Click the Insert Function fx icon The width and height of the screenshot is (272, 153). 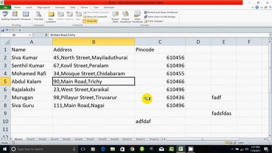(46, 35)
